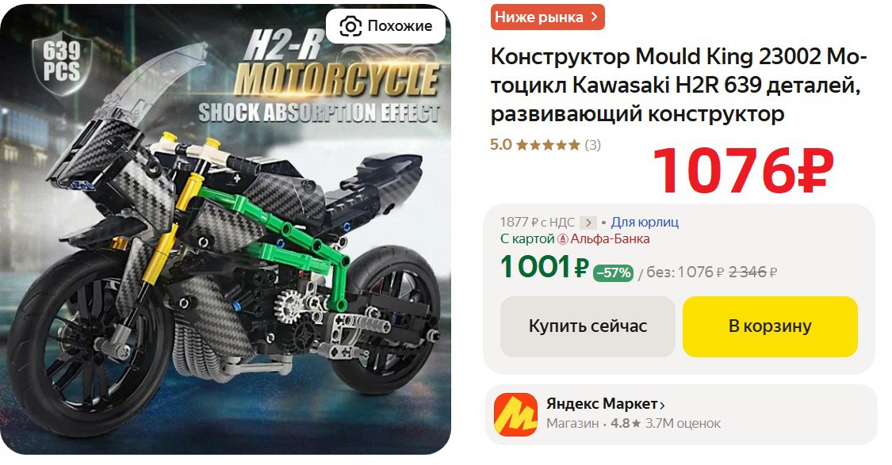Expand the price with НДС chevron
Screen dimensions: 892x465
click(x=589, y=223)
